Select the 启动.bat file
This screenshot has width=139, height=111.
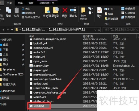click(39, 106)
